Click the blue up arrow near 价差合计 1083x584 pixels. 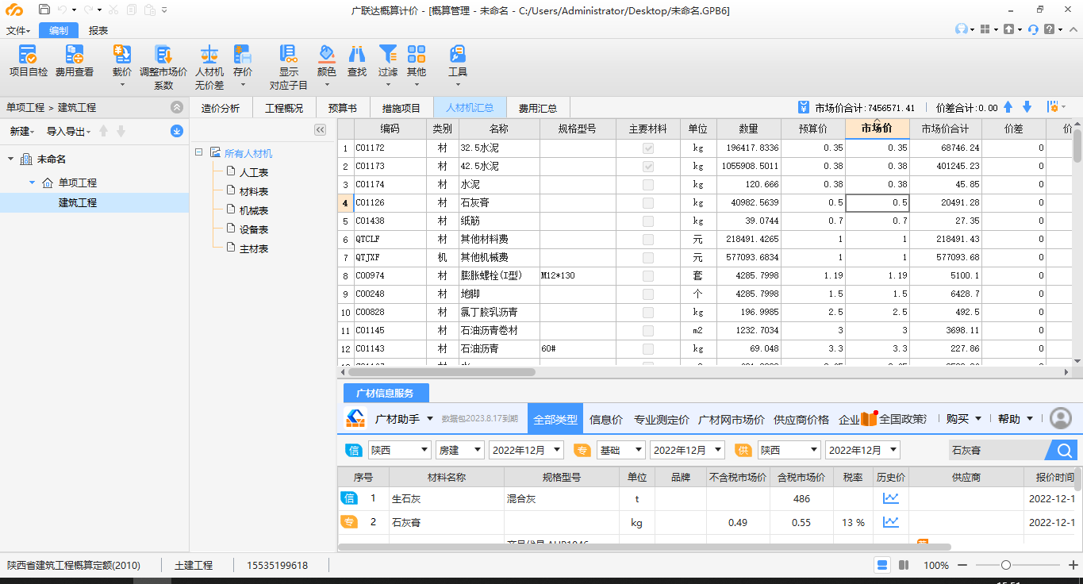tap(1008, 107)
